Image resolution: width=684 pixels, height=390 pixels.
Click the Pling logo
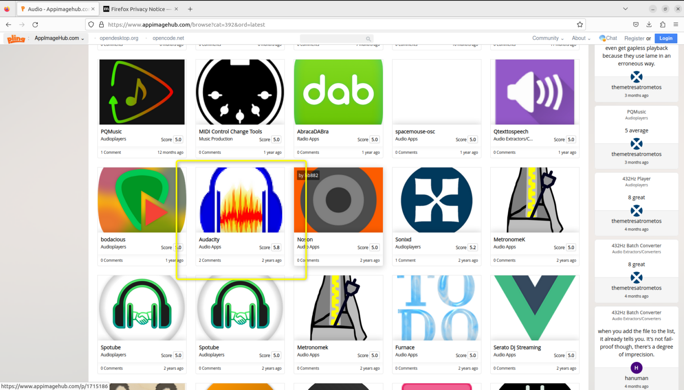pos(16,38)
